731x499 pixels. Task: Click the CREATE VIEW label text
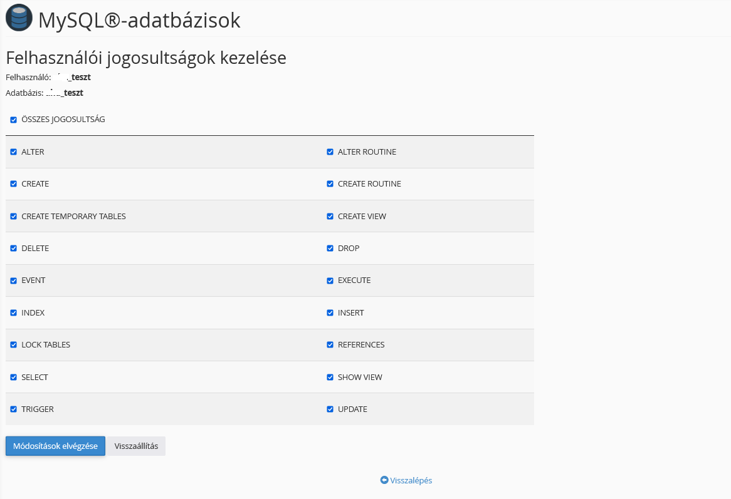coord(362,217)
